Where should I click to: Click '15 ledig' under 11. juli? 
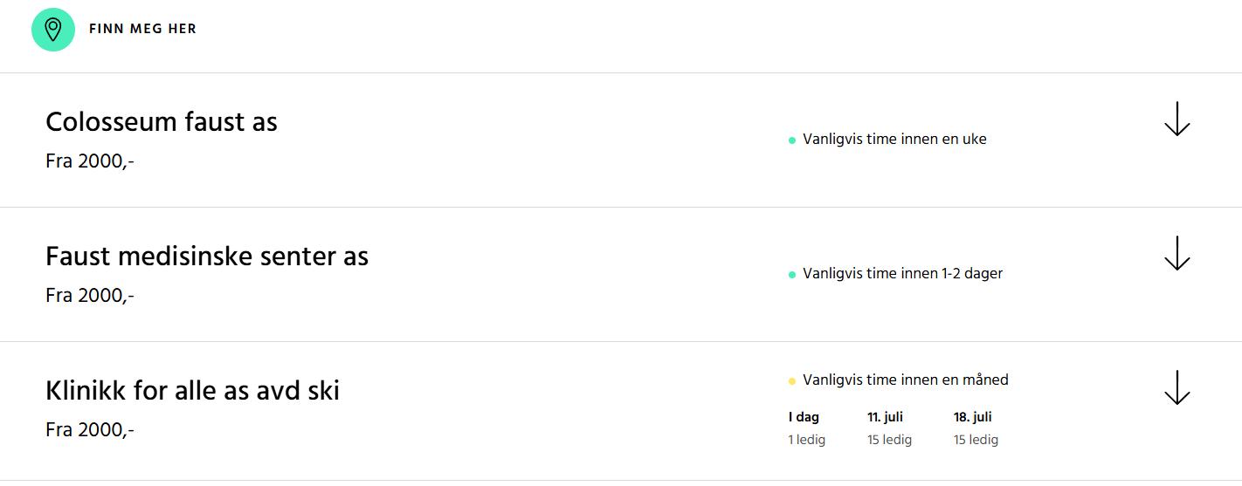coord(889,440)
